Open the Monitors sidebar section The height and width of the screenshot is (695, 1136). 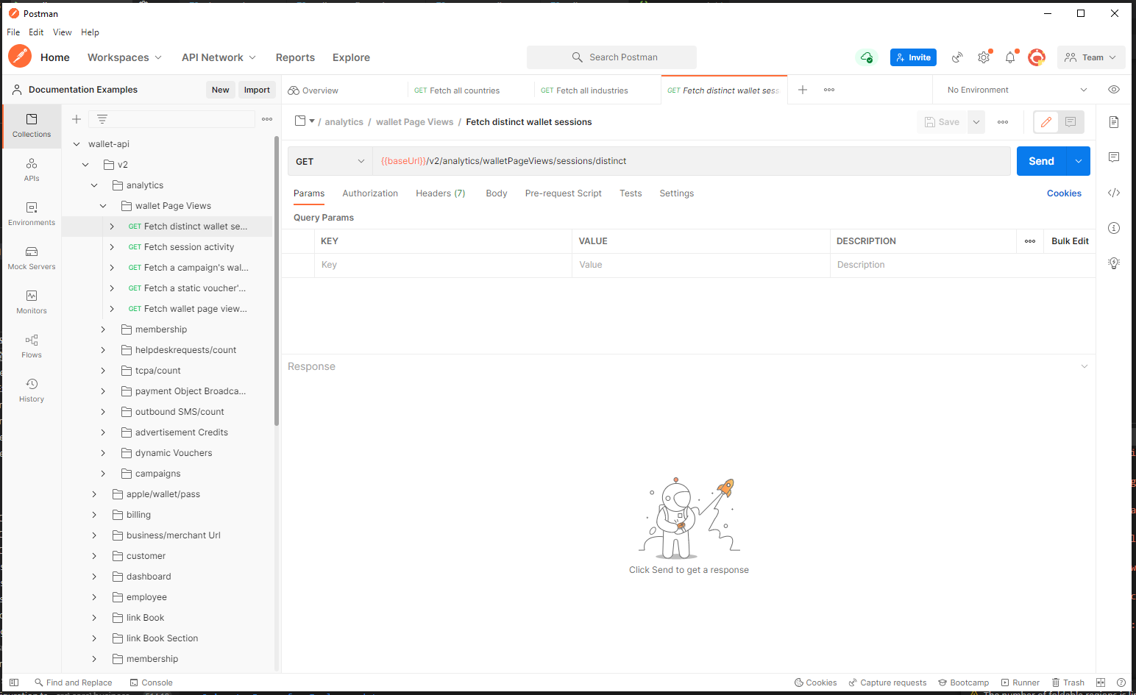[x=32, y=302]
